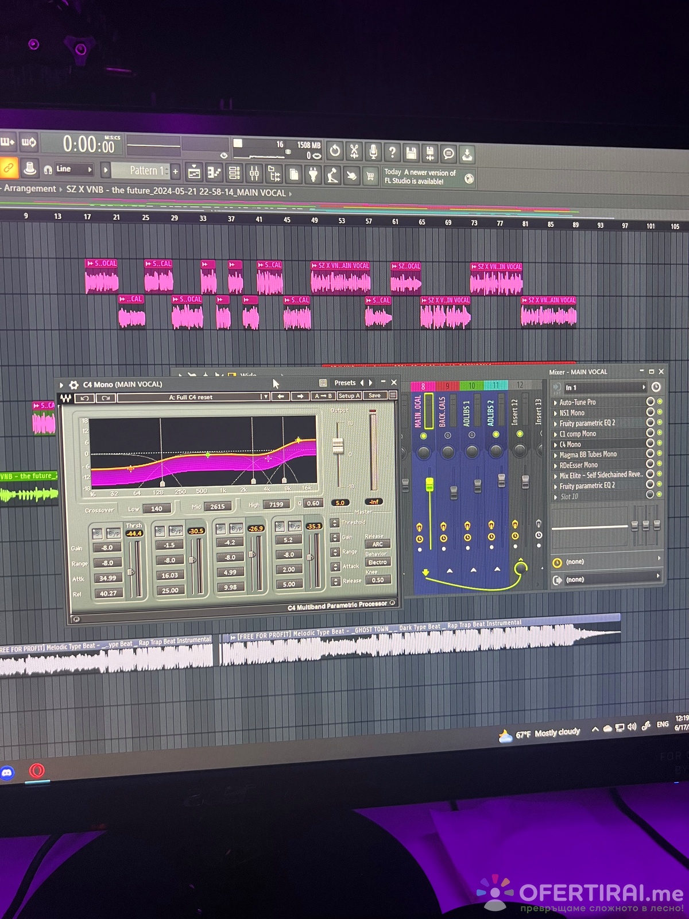Open the Opera browser taskbar icon
689x919 pixels.
37,770
